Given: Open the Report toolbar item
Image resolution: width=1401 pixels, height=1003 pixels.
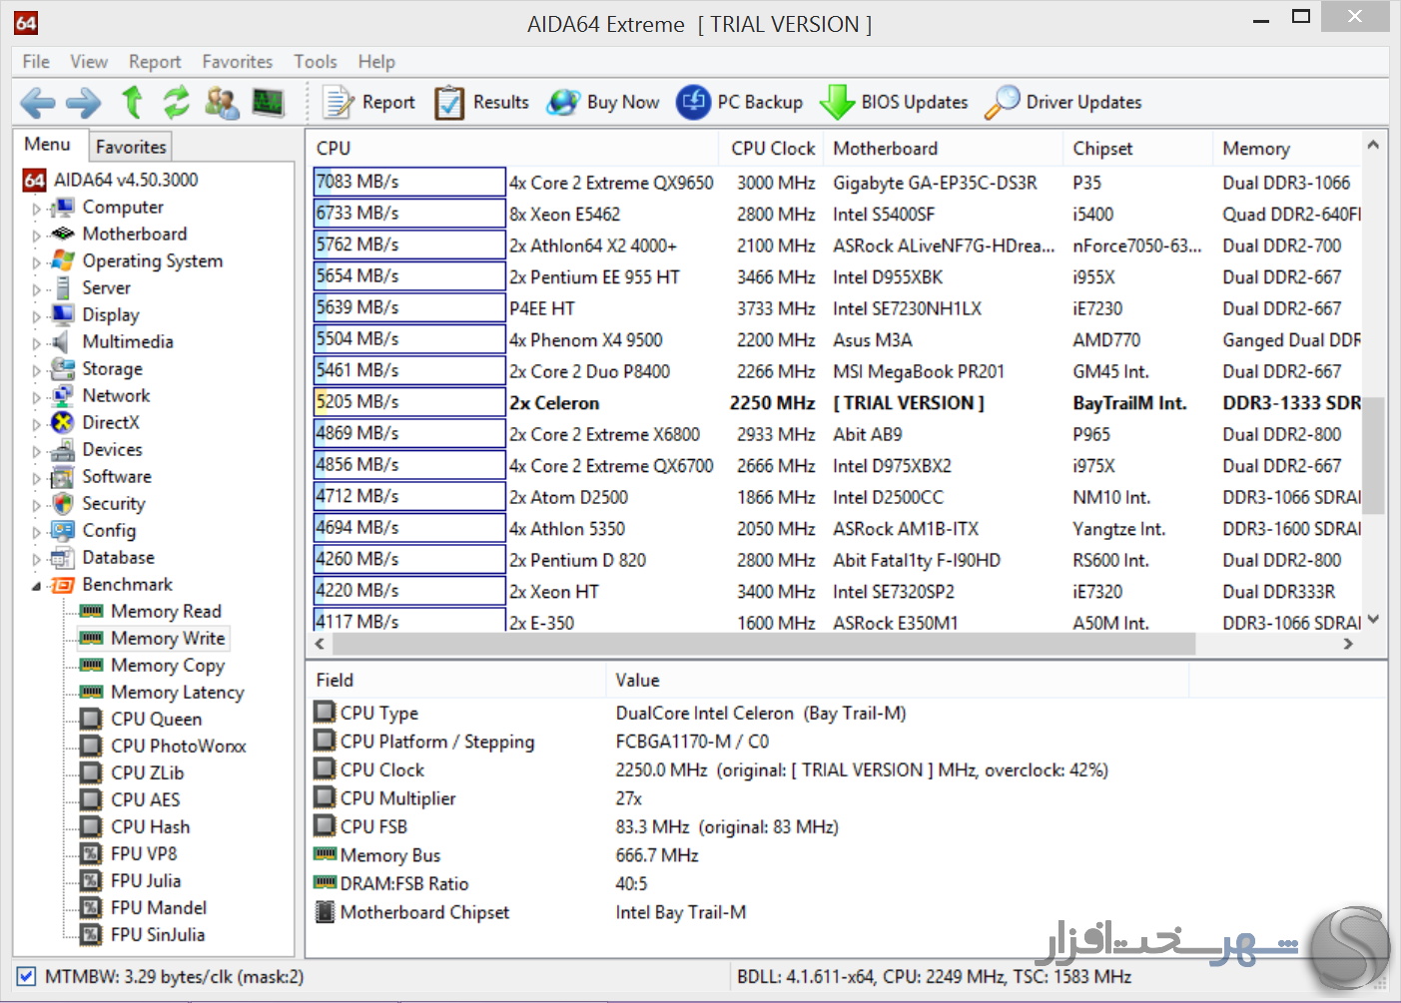Looking at the screenshot, I should [x=368, y=102].
